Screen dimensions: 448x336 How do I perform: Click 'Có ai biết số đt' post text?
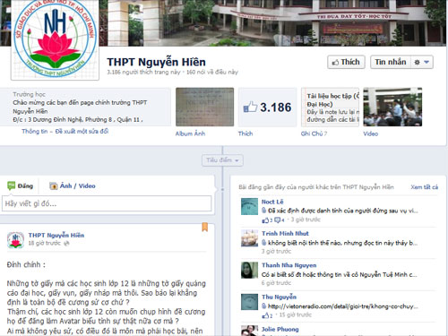(x=339, y=274)
